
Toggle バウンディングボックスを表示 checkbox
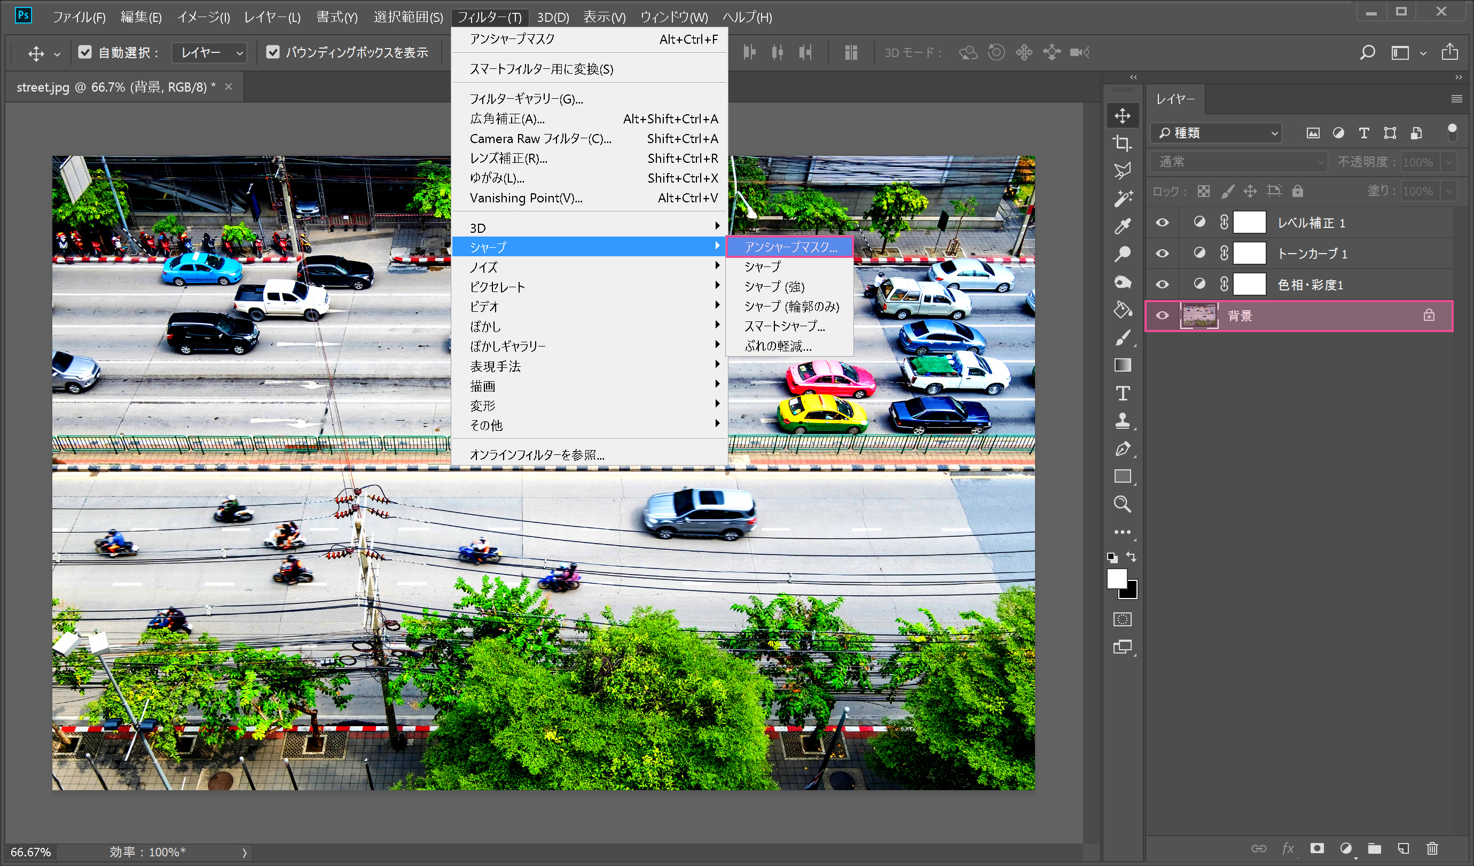click(272, 53)
